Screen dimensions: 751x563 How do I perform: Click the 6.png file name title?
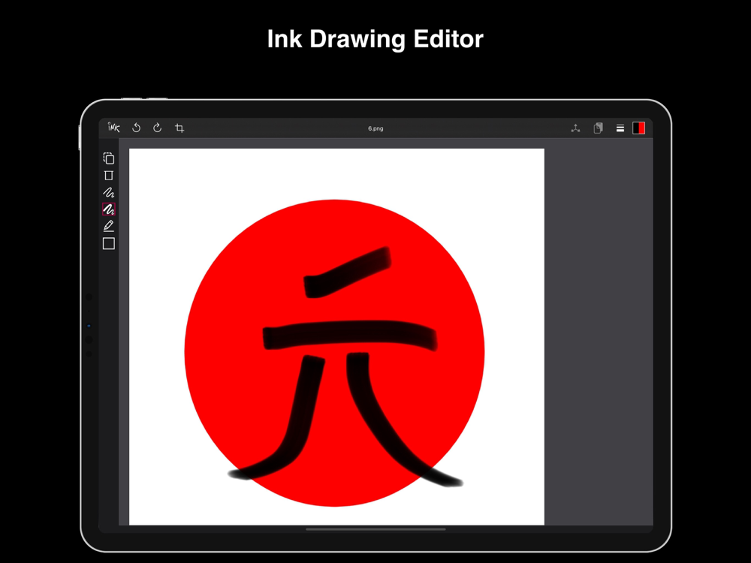coord(375,128)
